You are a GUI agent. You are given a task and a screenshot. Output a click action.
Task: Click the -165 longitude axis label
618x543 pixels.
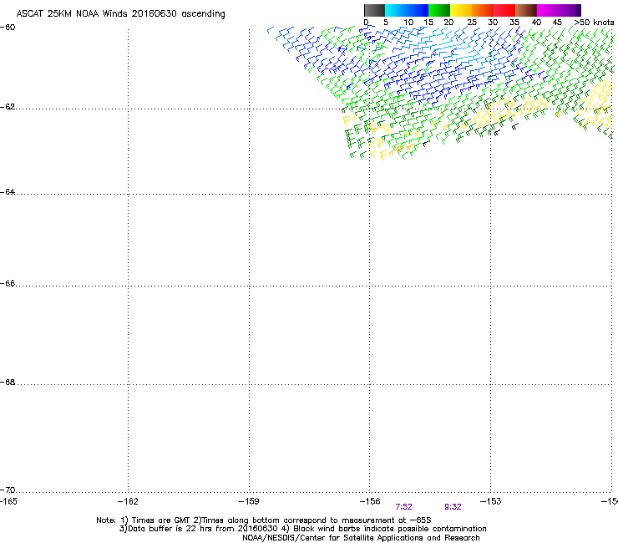tap(8, 501)
